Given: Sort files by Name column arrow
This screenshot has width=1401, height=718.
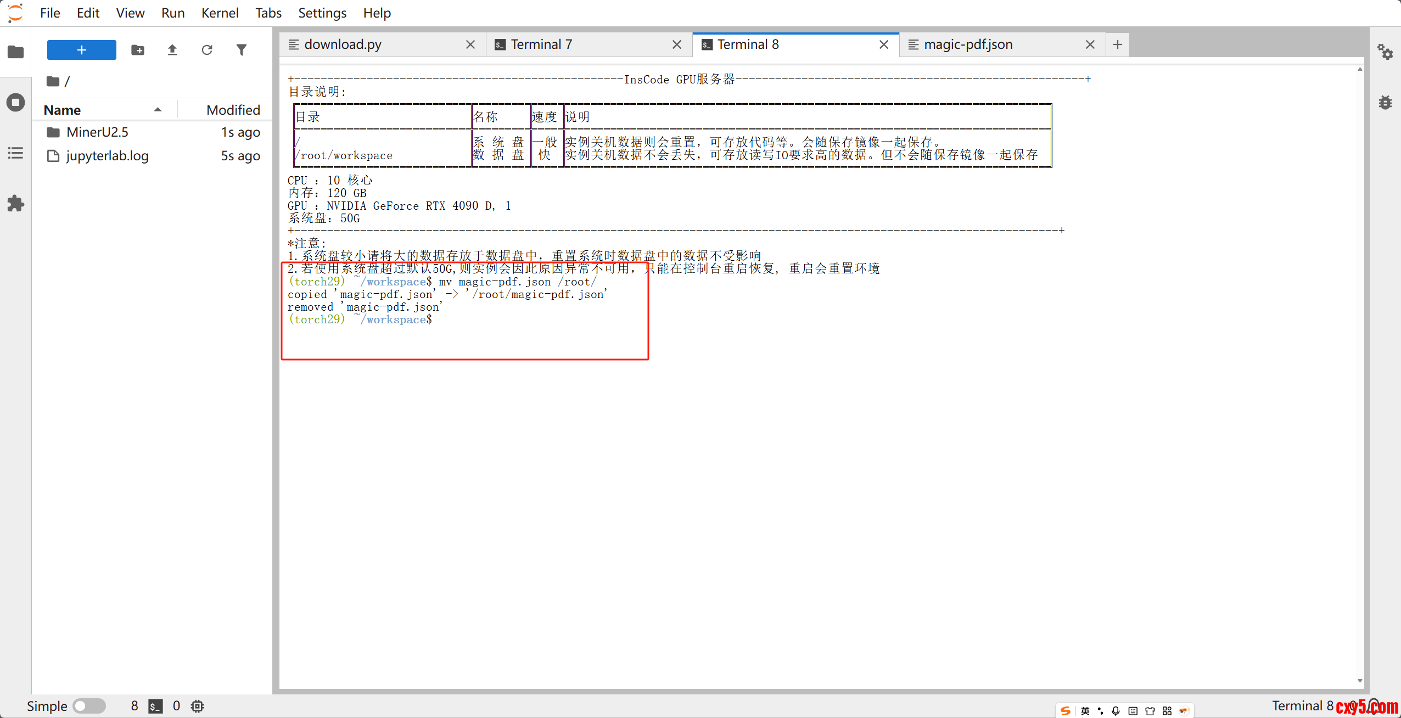Looking at the screenshot, I should pyautogui.click(x=158, y=110).
